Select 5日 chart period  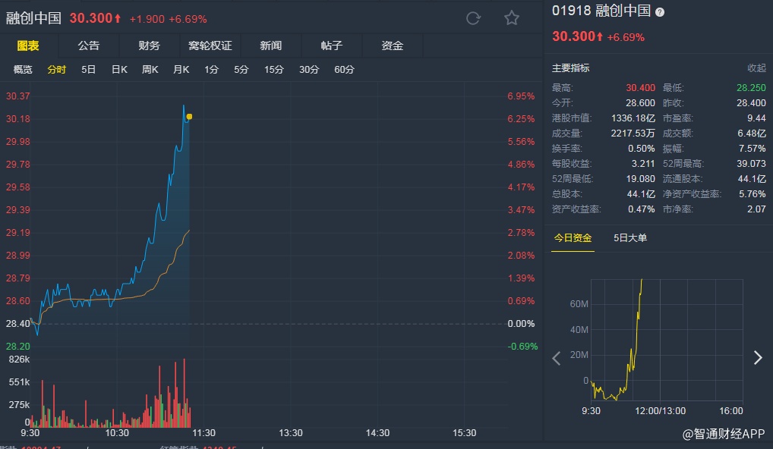click(x=89, y=70)
